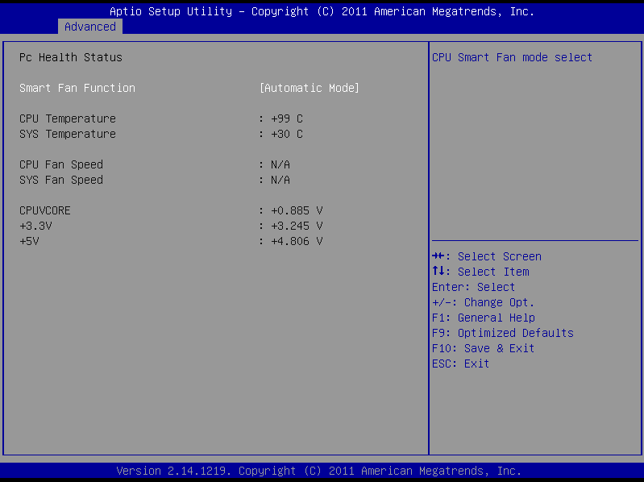Click the SYS Fan Speed N/A value

(280, 180)
